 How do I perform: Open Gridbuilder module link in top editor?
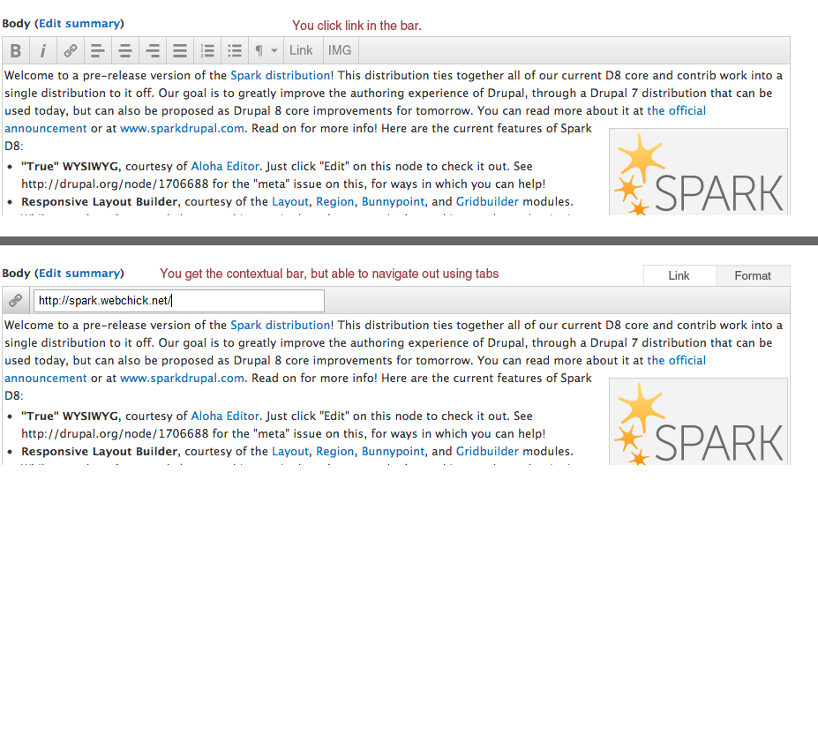pyautogui.click(x=487, y=202)
